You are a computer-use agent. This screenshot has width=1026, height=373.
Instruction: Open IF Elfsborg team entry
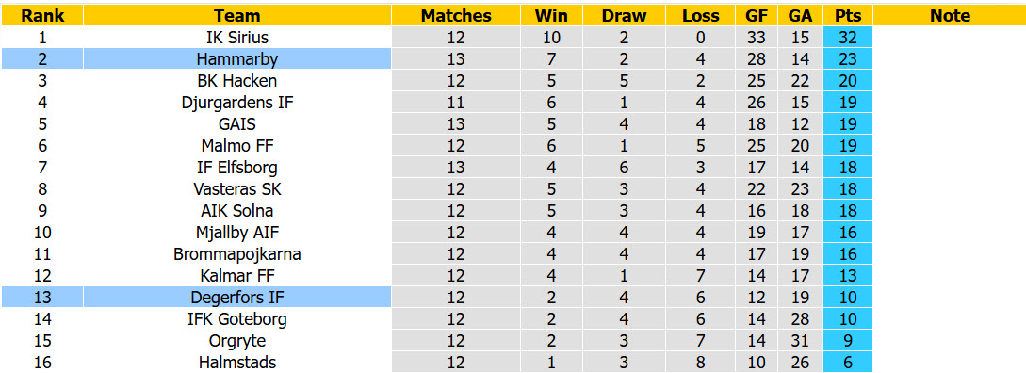click(x=236, y=167)
